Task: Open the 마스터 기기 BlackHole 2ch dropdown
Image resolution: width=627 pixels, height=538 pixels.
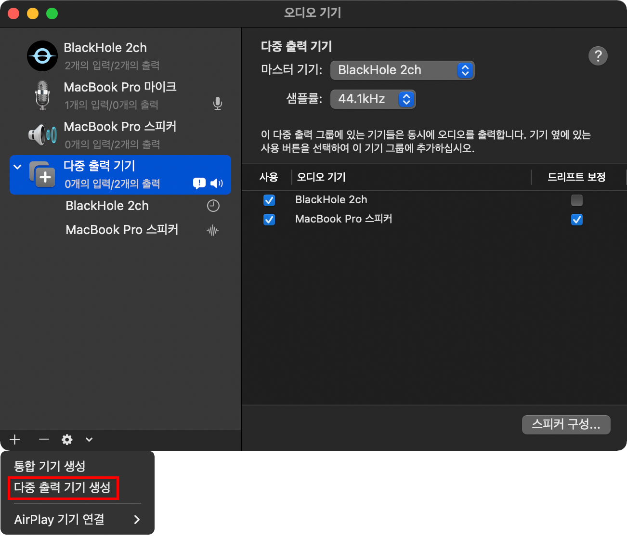Action: click(402, 70)
